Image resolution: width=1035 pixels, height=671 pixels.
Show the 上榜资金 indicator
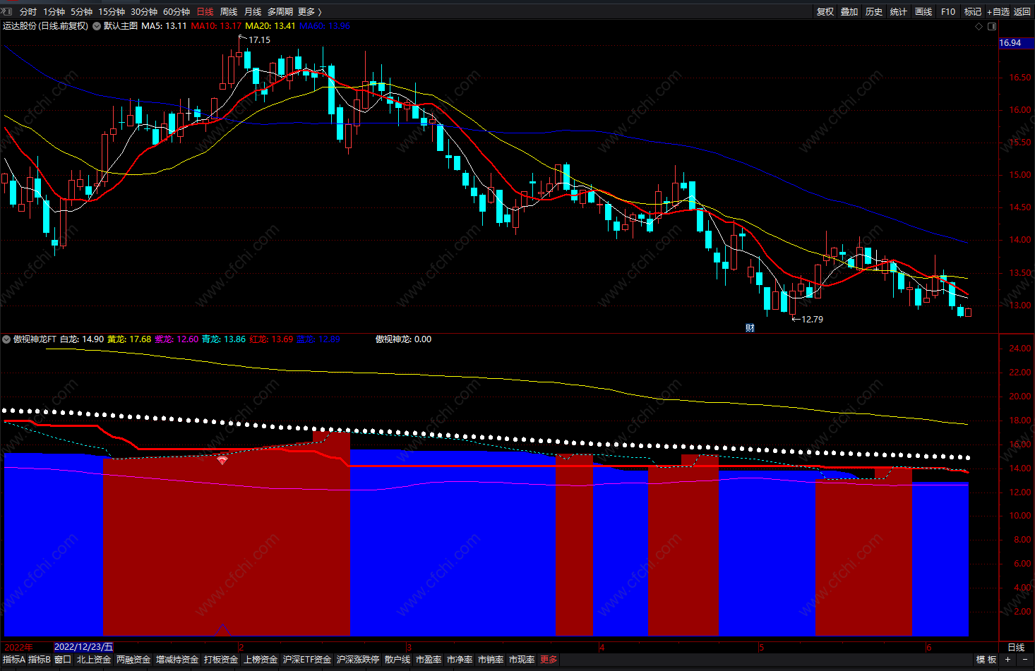coord(261,660)
